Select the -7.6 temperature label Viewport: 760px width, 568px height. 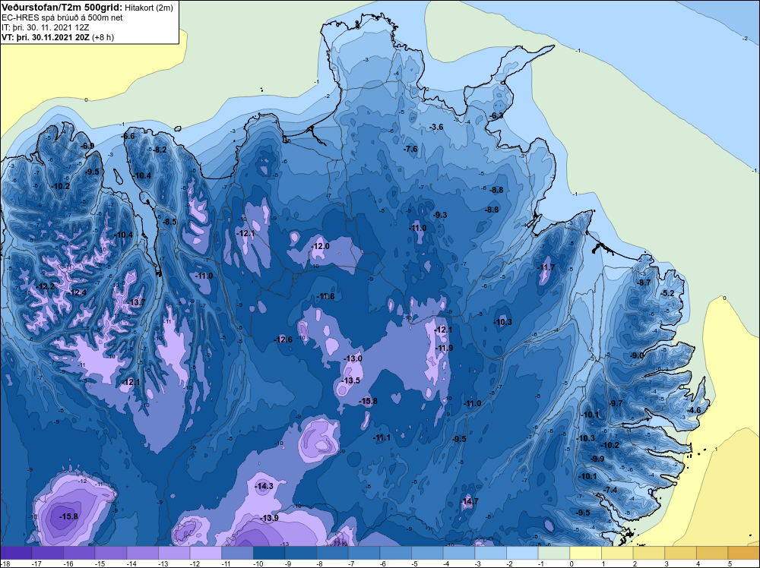tap(410, 149)
